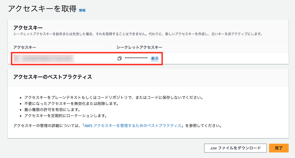Click the アクセスキー column header
Screen dimensions: 295x158
(x=25, y=47)
